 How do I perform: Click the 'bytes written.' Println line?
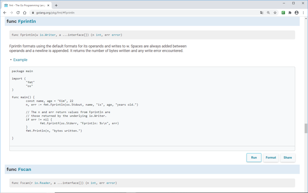click(54, 131)
